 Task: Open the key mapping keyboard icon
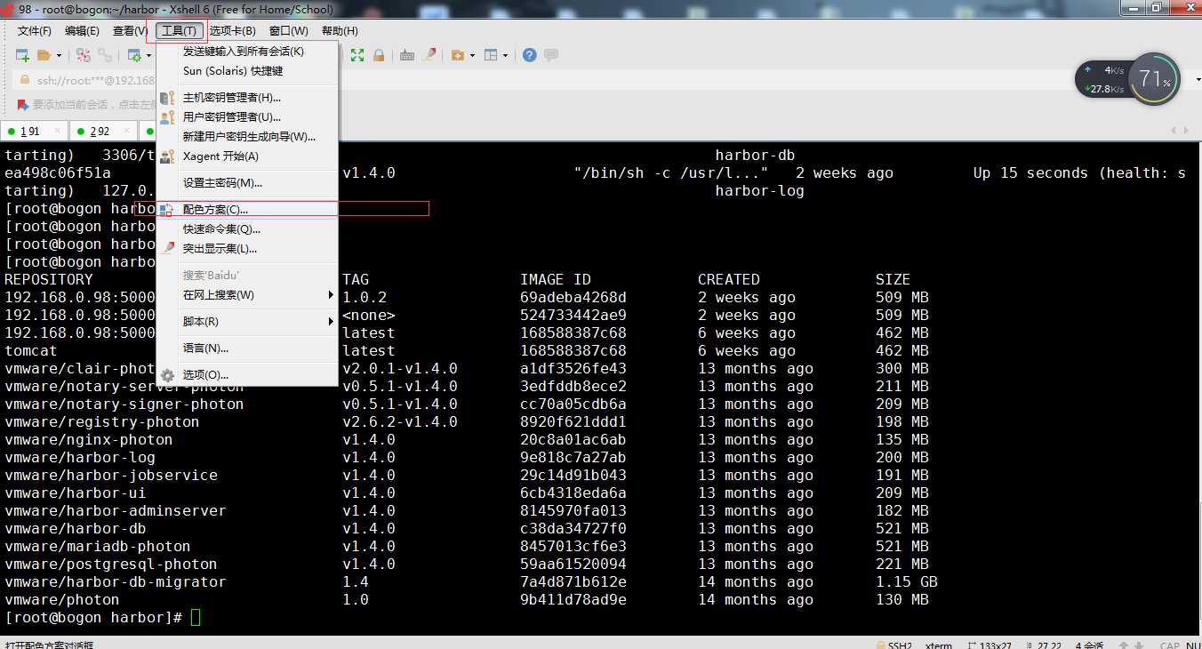click(407, 55)
